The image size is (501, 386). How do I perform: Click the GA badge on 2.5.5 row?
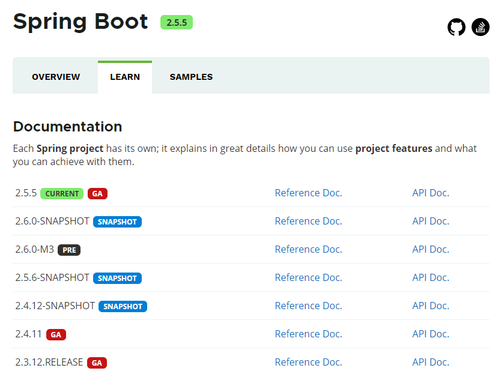coord(97,193)
